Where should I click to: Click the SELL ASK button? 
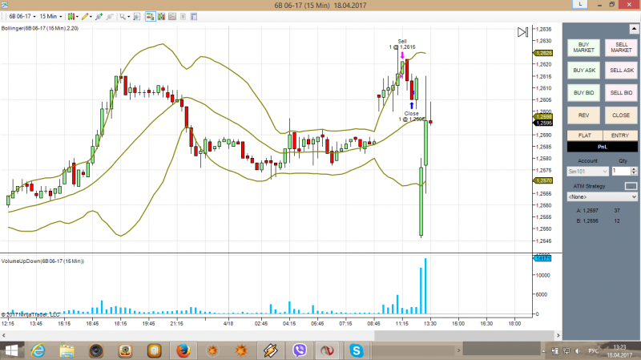[x=621, y=71]
